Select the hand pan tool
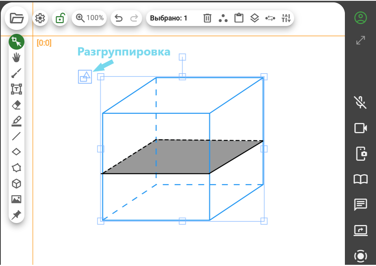The width and height of the screenshot is (376, 266). pyautogui.click(x=16, y=58)
